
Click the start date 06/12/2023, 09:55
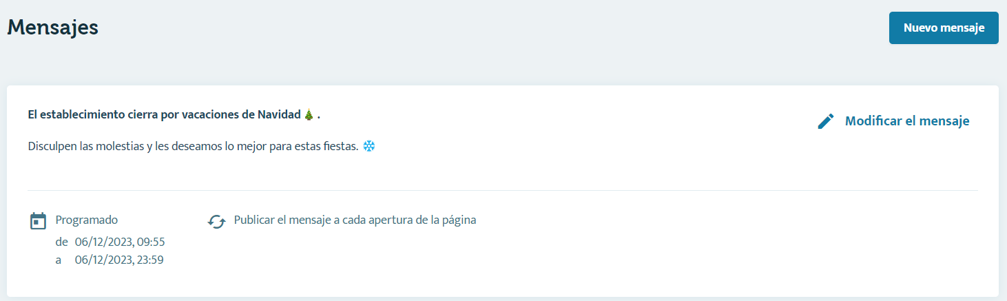click(x=120, y=242)
